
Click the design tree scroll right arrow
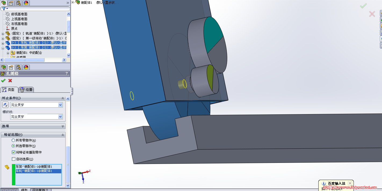[x=64, y=60]
